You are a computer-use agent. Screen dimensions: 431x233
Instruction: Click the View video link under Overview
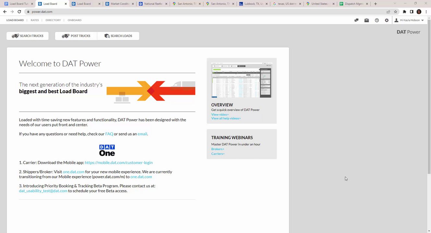pyautogui.click(x=220, y=115)
